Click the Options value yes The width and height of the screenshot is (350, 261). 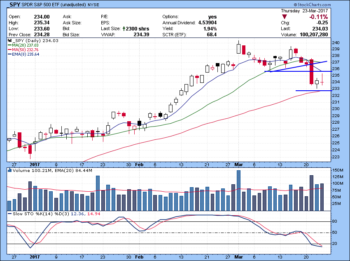tap(212, 17)
